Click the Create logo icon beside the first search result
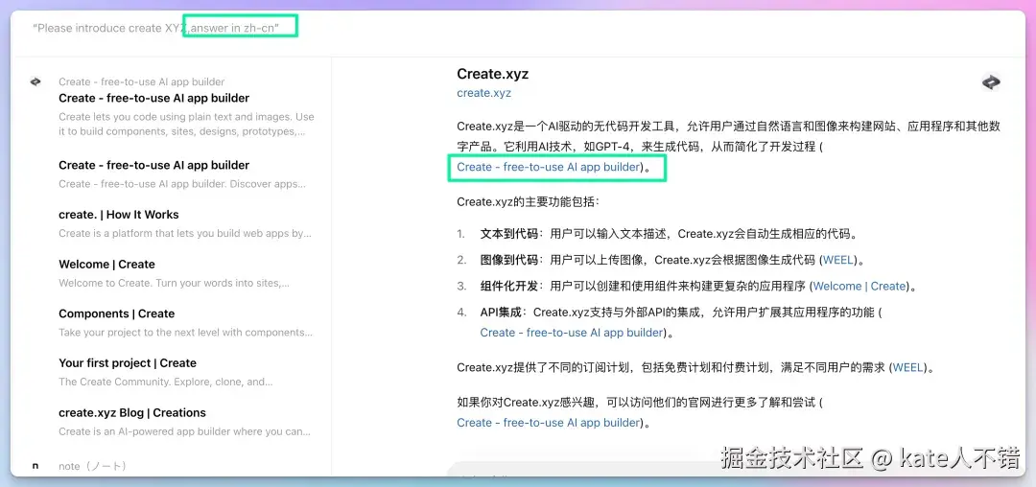The height and width of the screenshot is (487, 1036). click(x=35, y=81)
